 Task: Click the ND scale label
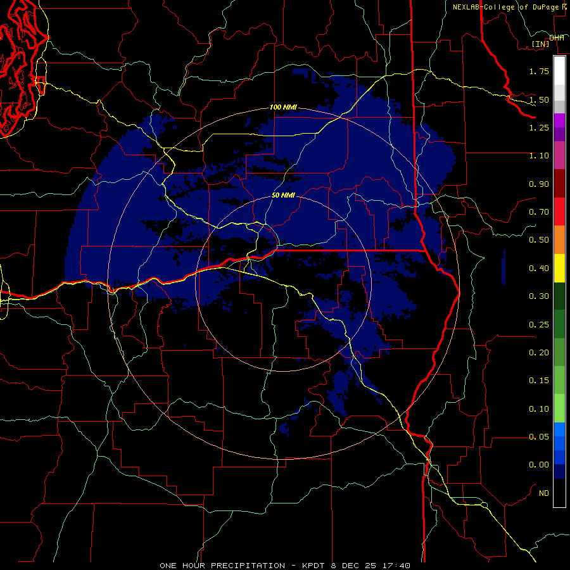544,493
